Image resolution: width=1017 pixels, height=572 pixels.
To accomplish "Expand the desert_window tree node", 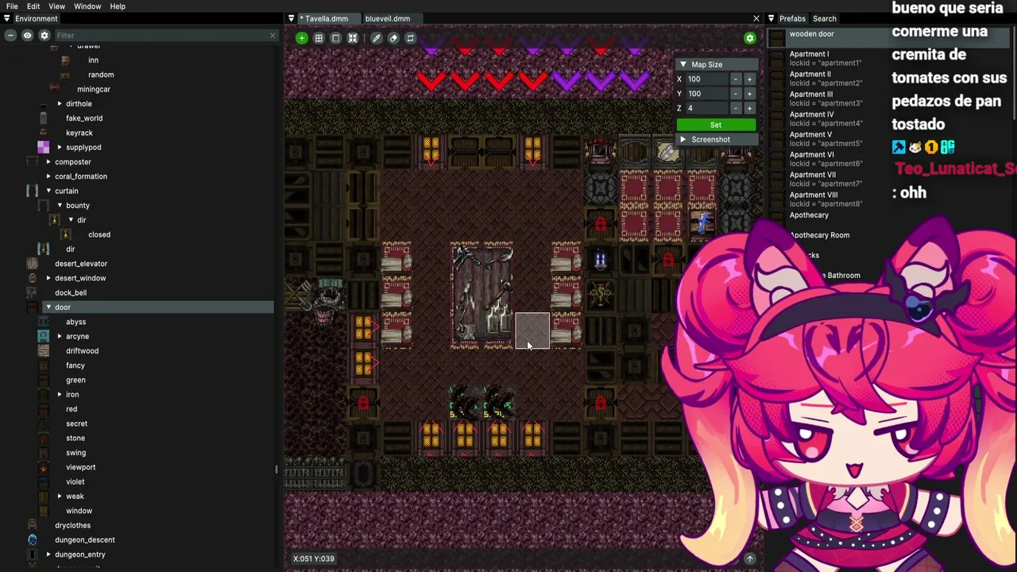I will tap(48, 278).
